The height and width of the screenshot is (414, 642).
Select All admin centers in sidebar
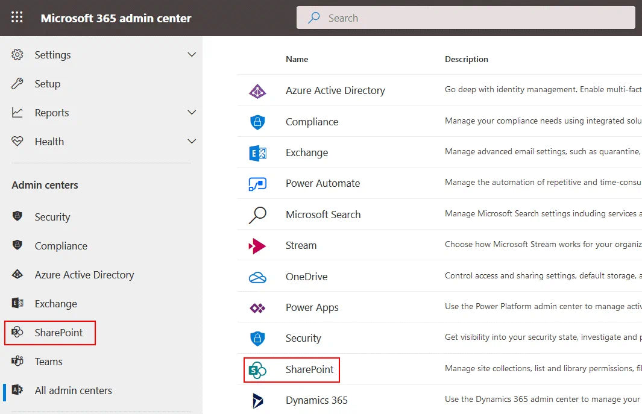click(73, 390)
